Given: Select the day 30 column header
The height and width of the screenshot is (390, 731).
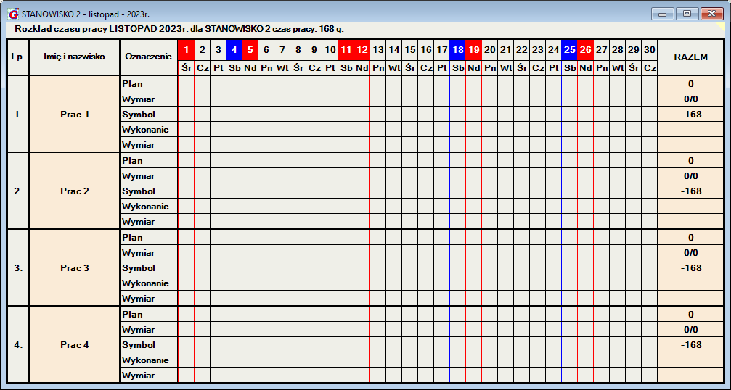Looking at the screenshot, I should pyautogui.click(x=649, y=50).
